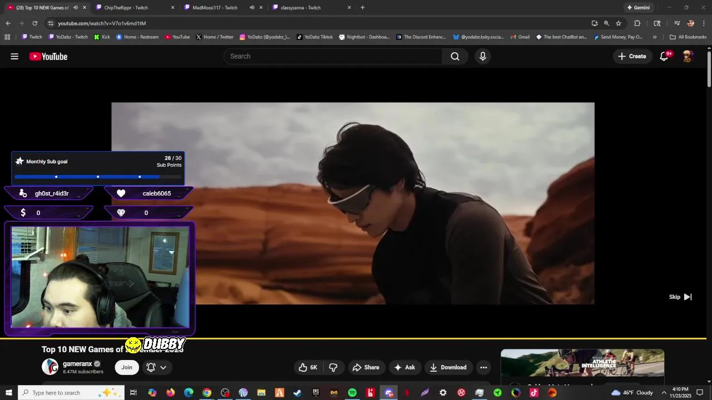
Task: Reload the page in Chrome
Action: (x=34, y=23)
